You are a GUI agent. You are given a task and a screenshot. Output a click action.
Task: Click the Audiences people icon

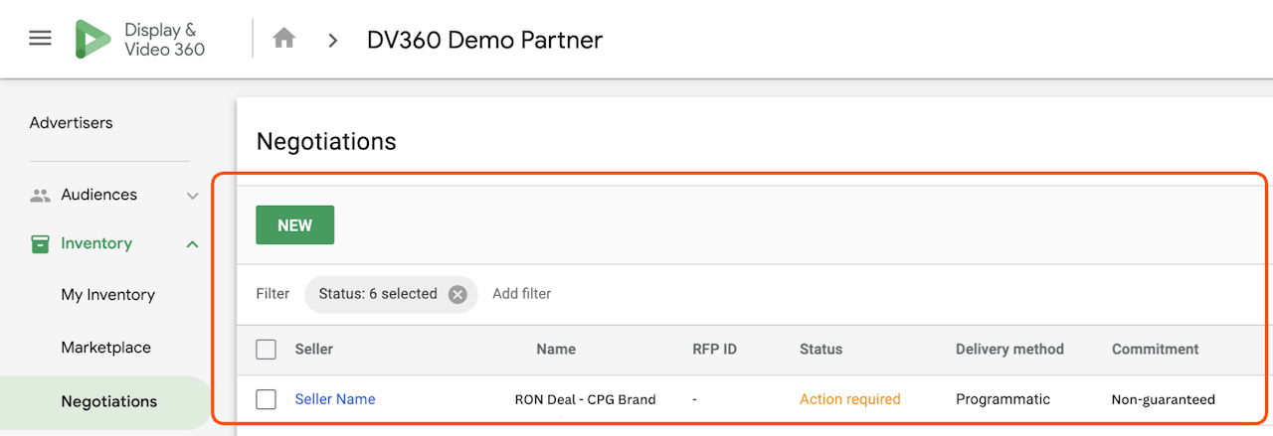(40, 196)
